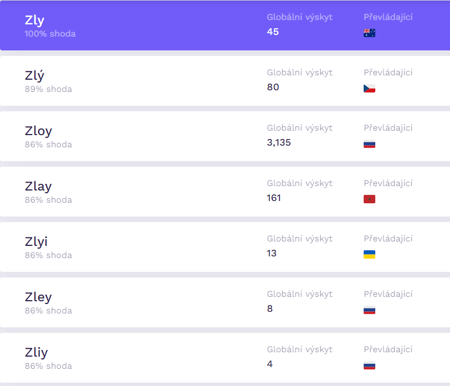Image resolution: width=450 pixels, height=386 pixels.
Task: Click the Převládající label in Zly header row
Action: click(x=388, y=17)
